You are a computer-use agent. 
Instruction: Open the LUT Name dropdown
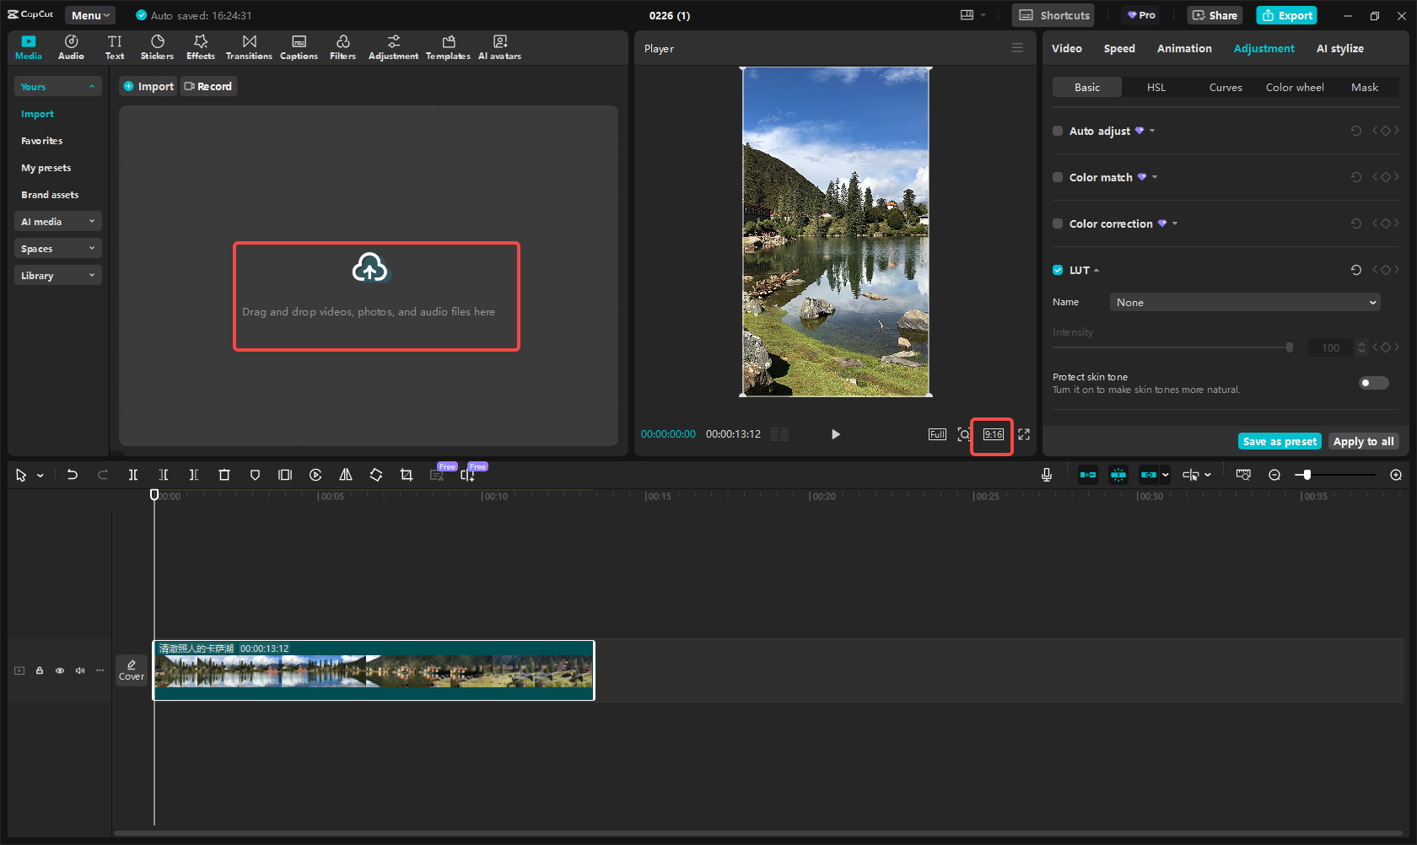[1243, 302]
